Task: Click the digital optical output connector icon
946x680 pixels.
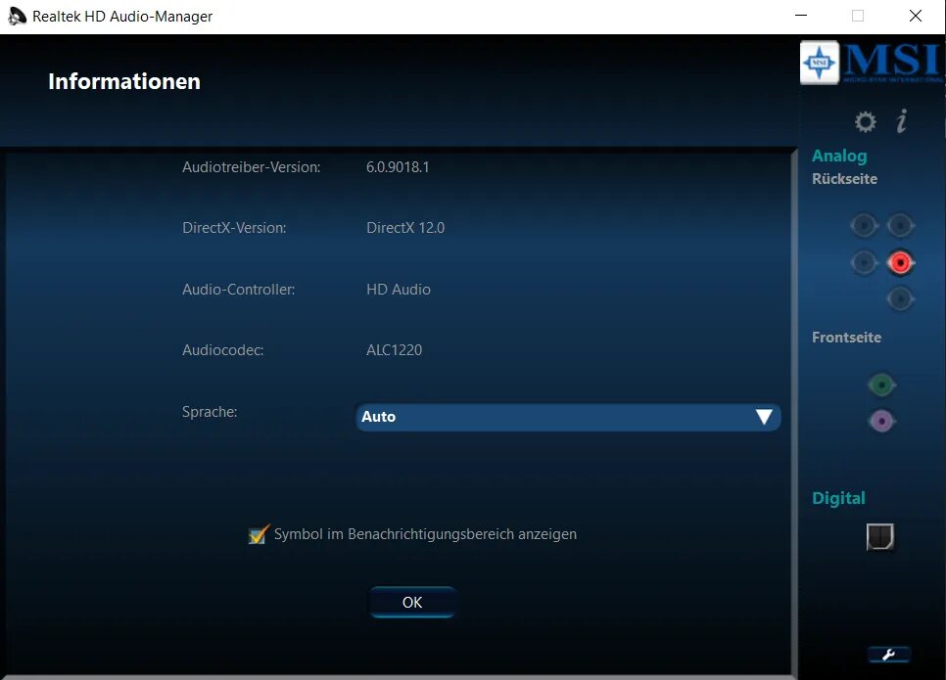Action: (879, 536)
